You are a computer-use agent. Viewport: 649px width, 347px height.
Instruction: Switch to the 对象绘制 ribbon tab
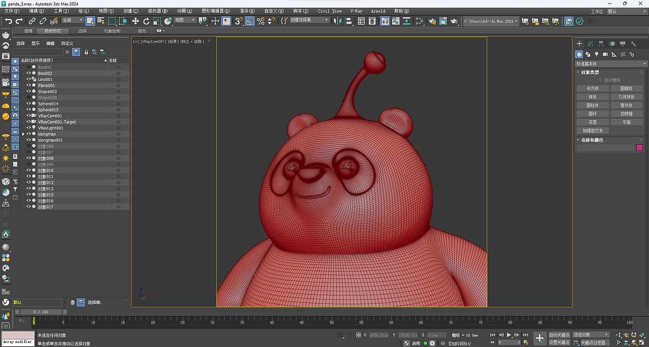[112, 31]
